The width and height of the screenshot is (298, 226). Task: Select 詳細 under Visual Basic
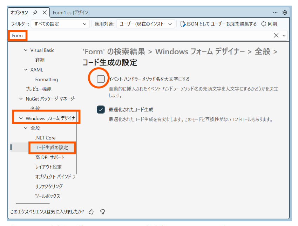40,60
